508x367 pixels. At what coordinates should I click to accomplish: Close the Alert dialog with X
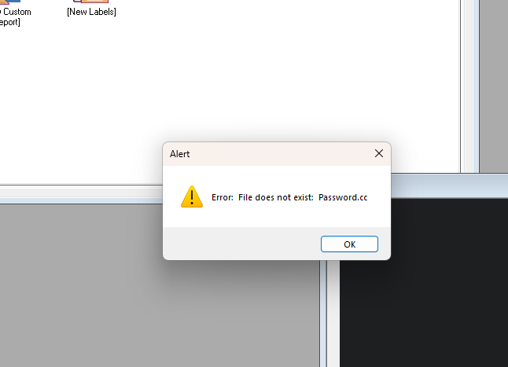(x=379, y=153)
